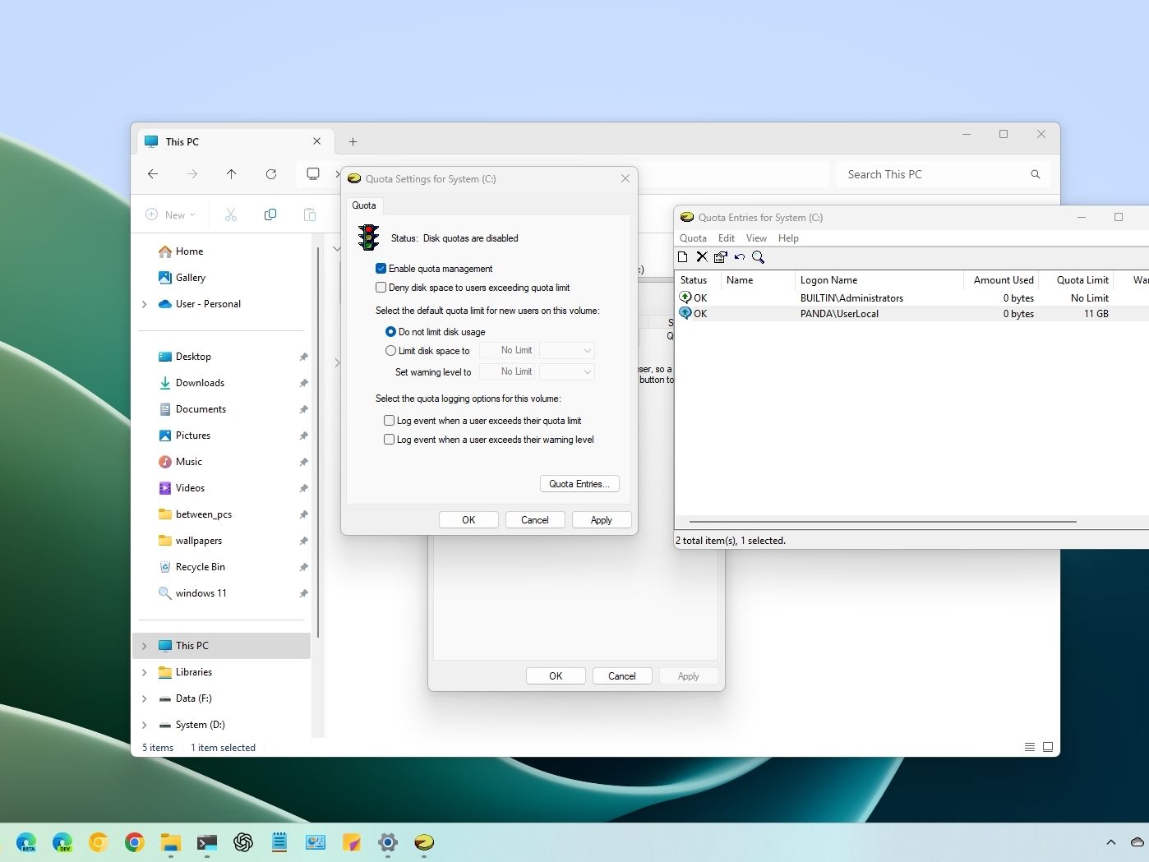Open Google Chrome from the taskbar

pos(135,842)
